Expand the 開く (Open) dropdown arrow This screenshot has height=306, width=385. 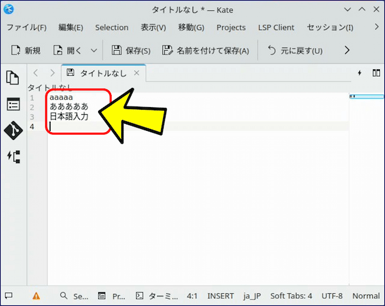[94, 50]
